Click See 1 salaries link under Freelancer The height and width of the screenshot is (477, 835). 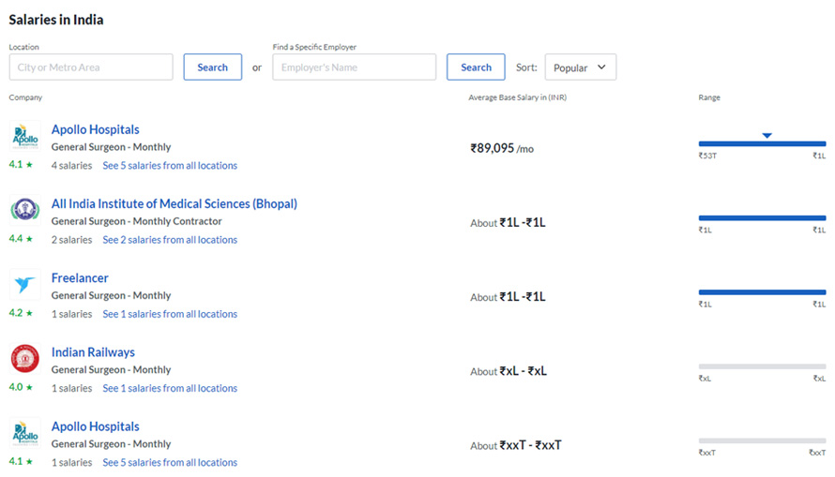[x=170, y=314]
